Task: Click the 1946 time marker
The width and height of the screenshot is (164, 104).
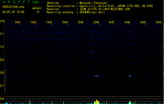Action: [x=96, y=23]
